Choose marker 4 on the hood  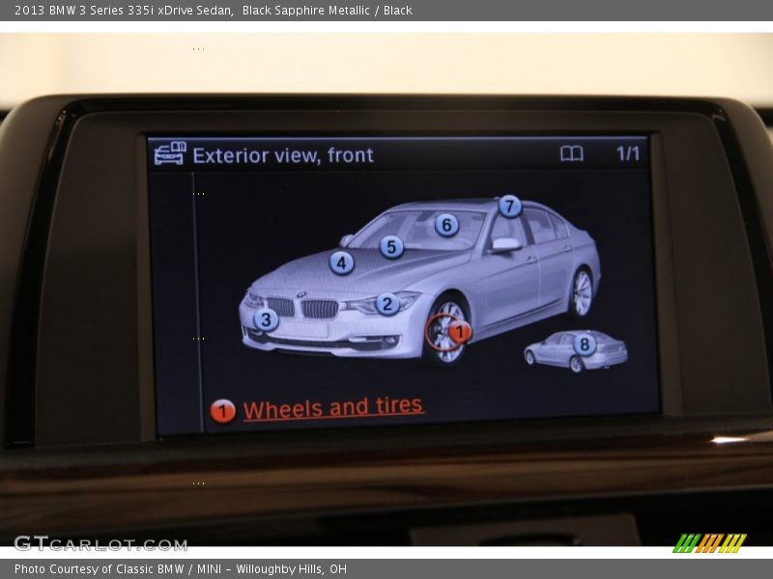[x=341, y=262]
